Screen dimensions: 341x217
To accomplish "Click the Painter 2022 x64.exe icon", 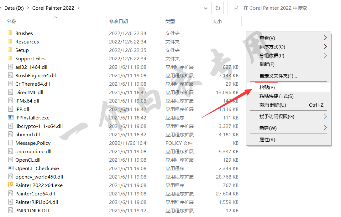I will click(10, 185).
